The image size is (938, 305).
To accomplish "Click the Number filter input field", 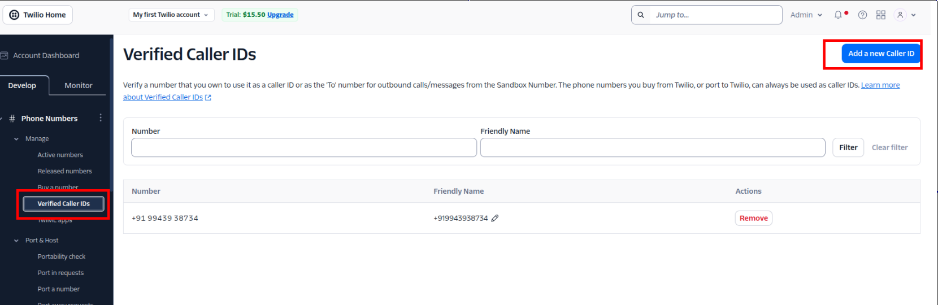I will [303, 147].
